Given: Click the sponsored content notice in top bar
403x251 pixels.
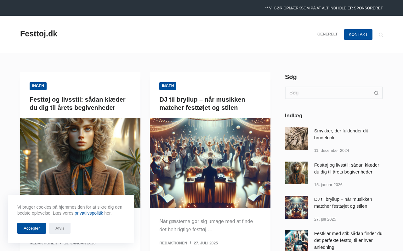Looking at the screenshot, I should 324,8.
